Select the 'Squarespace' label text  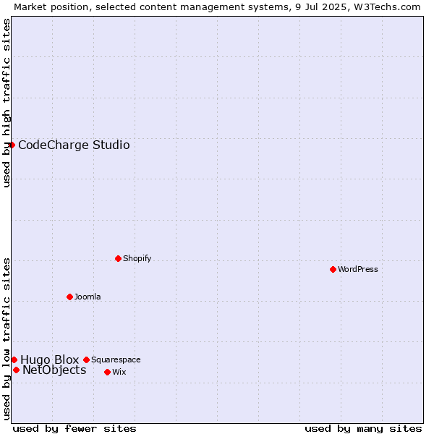pos(116,359)
